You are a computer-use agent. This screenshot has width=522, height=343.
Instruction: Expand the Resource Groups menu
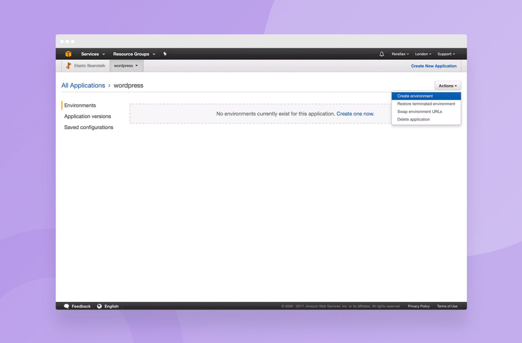point(134,54)
